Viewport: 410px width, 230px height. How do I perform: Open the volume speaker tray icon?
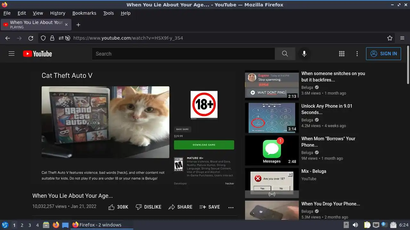[355, 225]
